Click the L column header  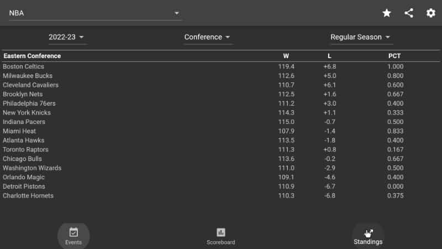[x=329, y=56]
